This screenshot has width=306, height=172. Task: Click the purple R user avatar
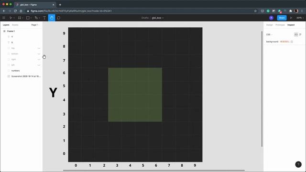pyautogui.click(x=271, y=18)
